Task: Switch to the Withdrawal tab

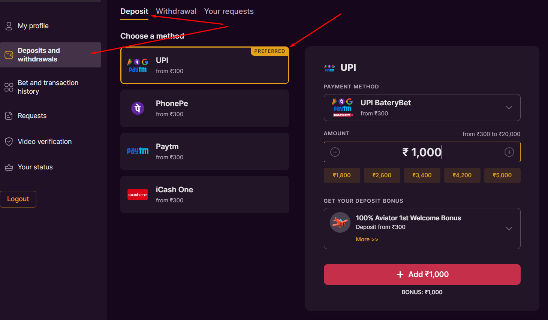Action: (x=176, y=11)
